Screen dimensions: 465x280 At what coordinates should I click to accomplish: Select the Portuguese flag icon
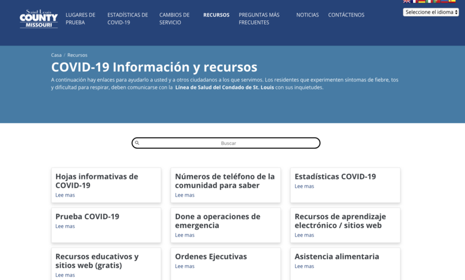pos(437,1)
